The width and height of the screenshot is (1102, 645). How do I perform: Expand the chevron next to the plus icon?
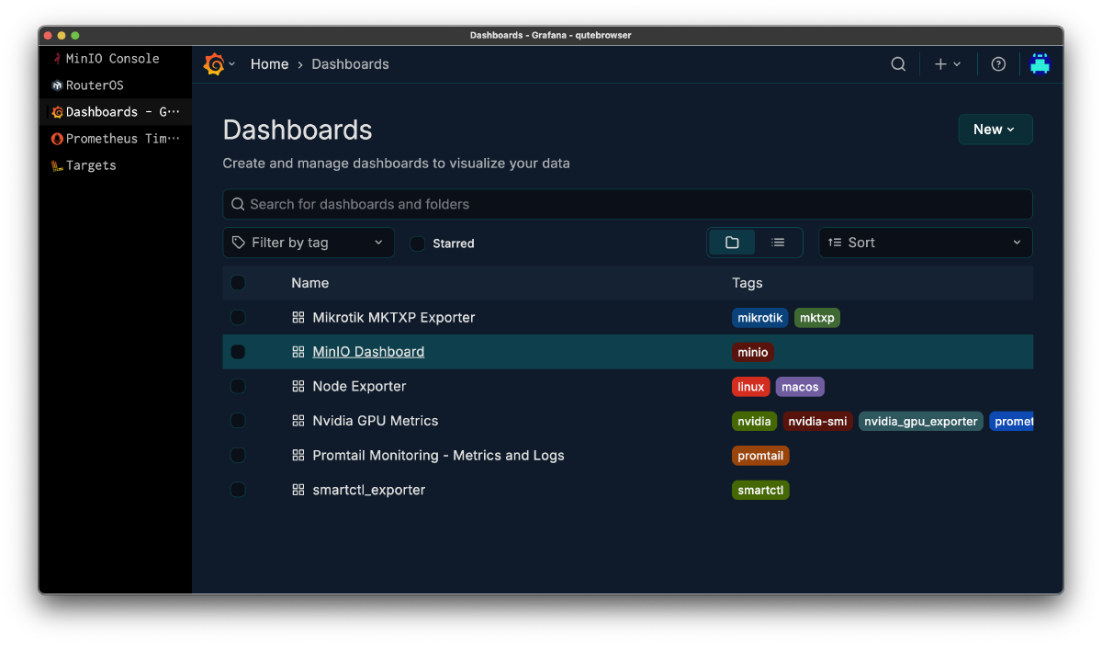pyautogui.click(x=956, y=63)
